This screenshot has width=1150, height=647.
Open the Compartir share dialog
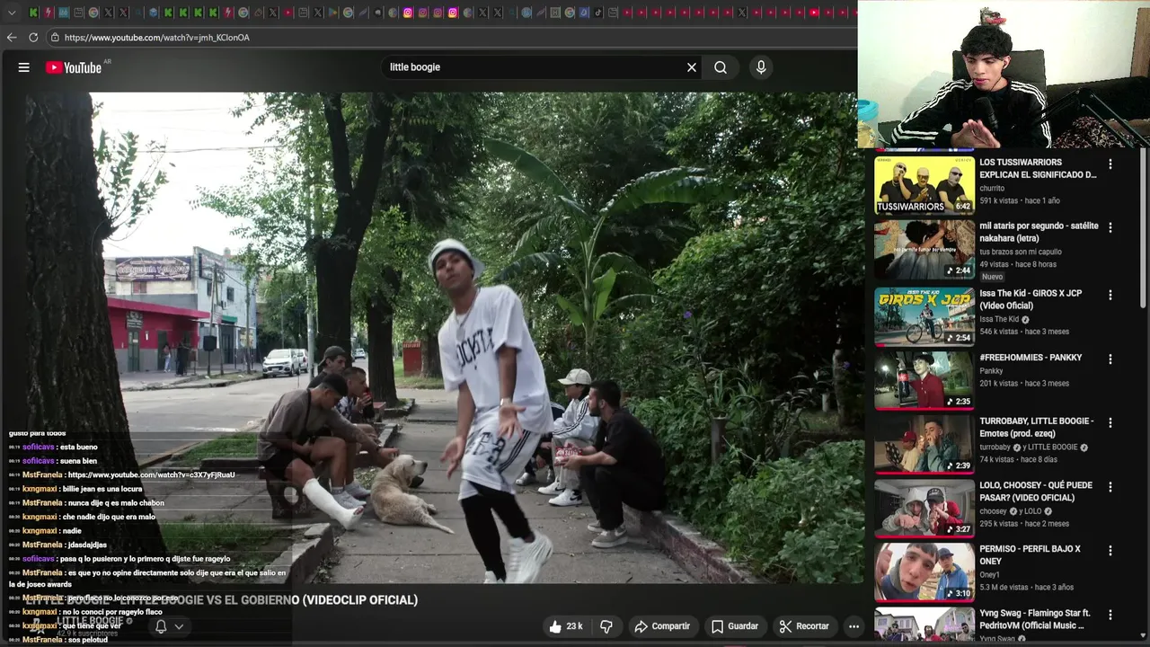pyautogui.click(x=662, y=626)
